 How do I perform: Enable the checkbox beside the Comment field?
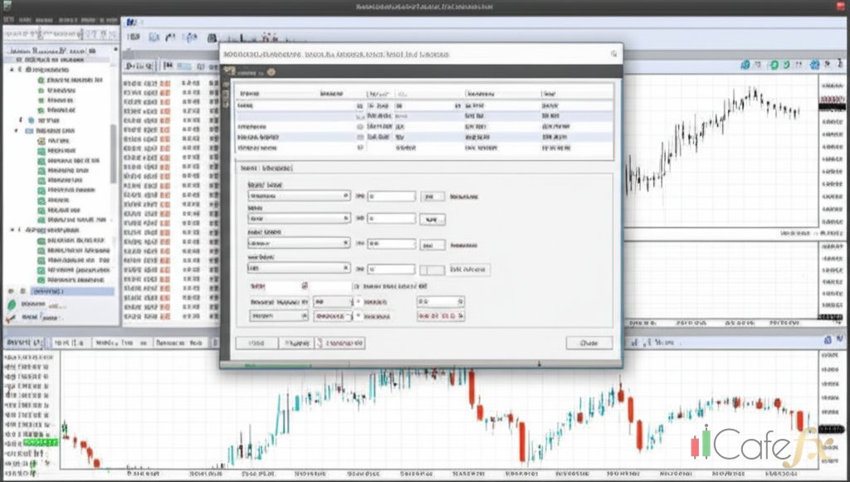tap(356, 286)
